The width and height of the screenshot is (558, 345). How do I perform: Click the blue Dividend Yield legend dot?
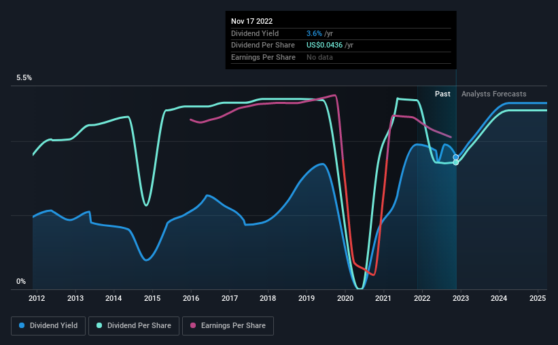pos(22,325)
